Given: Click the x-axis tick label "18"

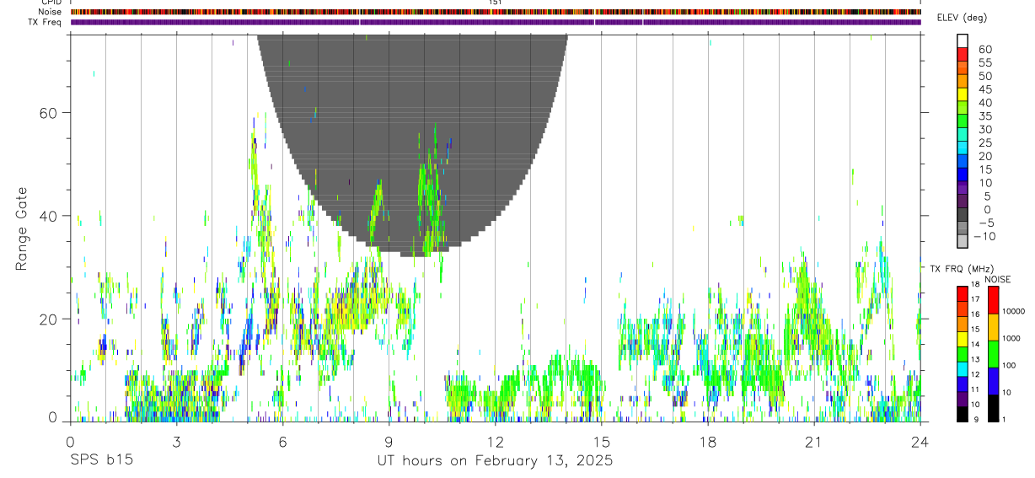Looking at the screenshot, I should (x=708, y=442).
